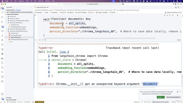Click Run All in notebook toolbar
183x103 pixels.
click(x=63, y=12)
